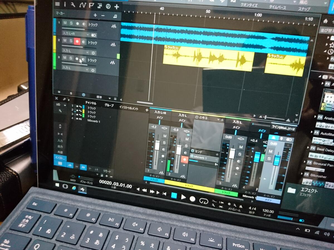
Task: Switch to the チャンネル tab
Action: (x=90, y=103)
